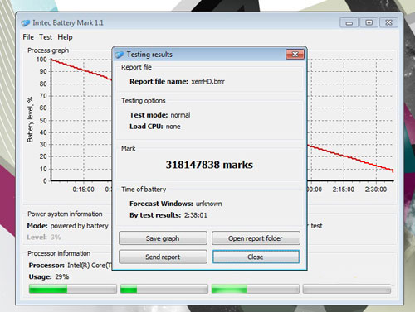Click the Imtec Battery Mark title bar icon
This screenshot has height=312, width=415.
26,23
